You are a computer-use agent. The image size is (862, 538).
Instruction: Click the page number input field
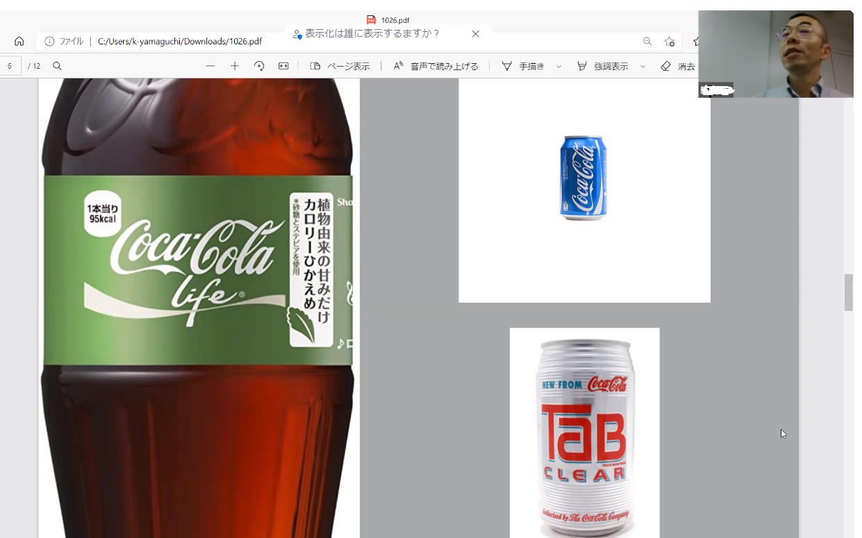point(10,66)
